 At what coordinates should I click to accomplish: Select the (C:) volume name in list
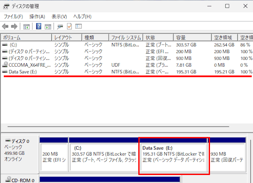pos(13,45)
